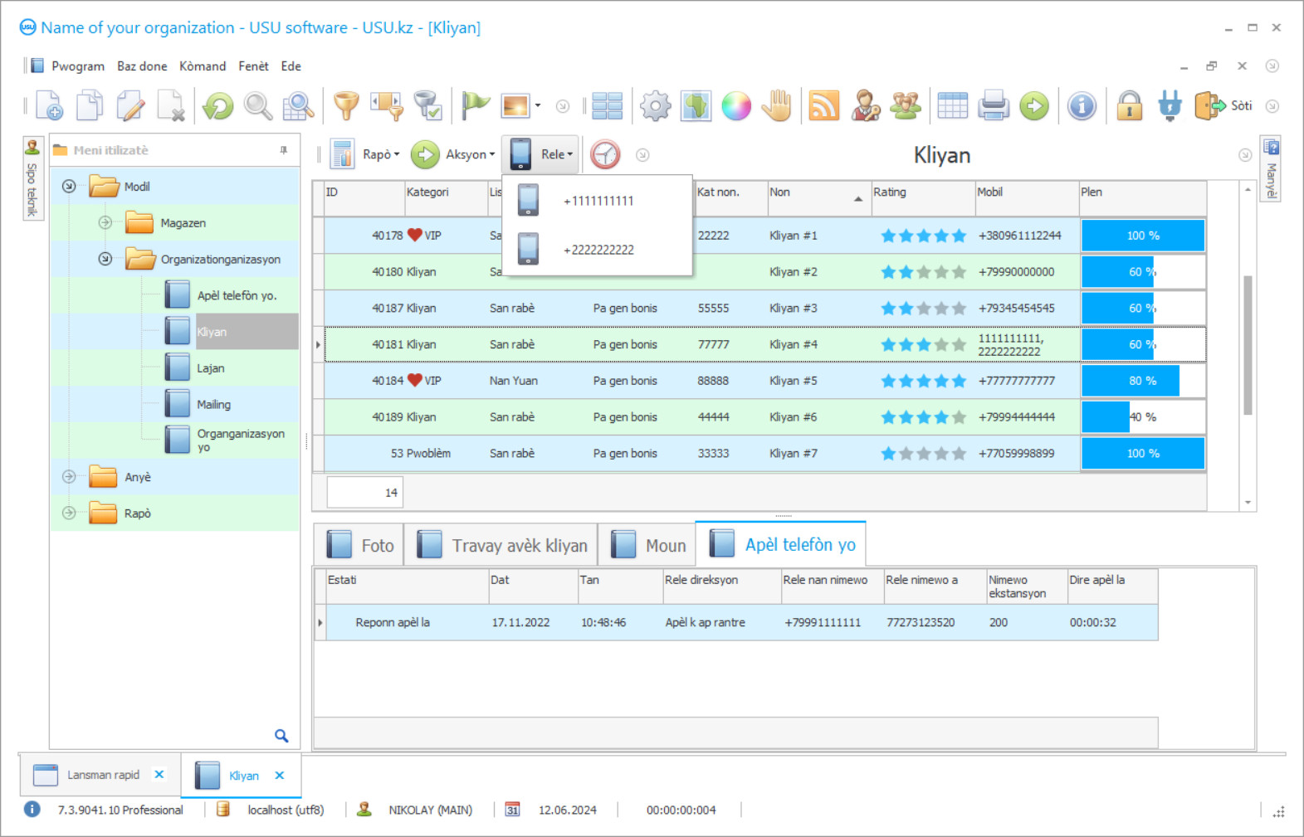Select Mailing tree item
Screen dimensions: 1304x837
[x=213, y=404]
